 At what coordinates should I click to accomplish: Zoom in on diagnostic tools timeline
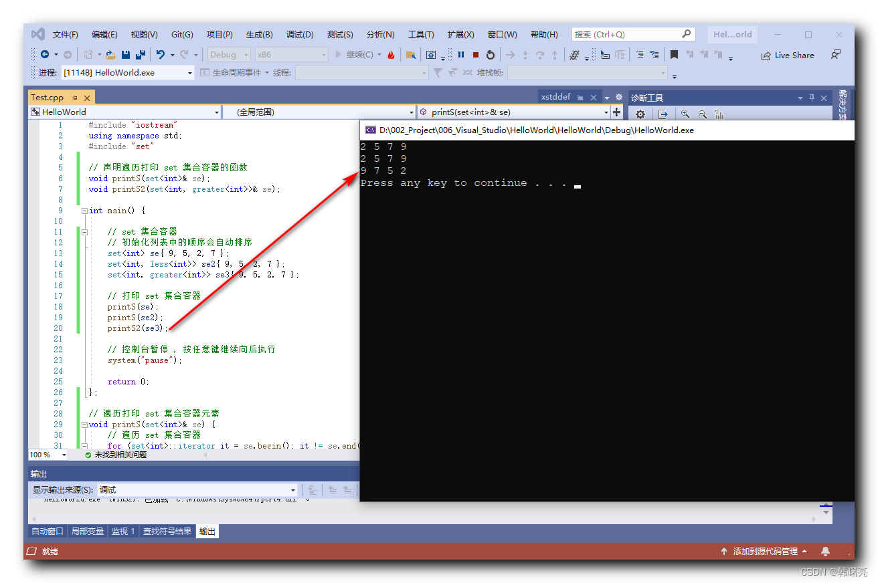685,114
